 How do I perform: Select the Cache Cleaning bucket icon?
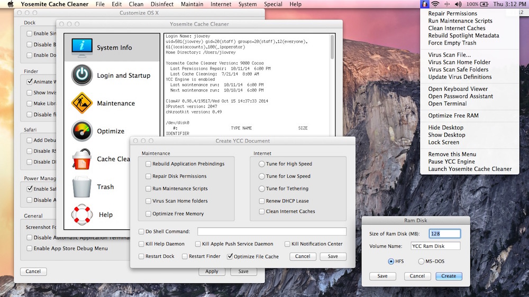click(x=82, y=159)
